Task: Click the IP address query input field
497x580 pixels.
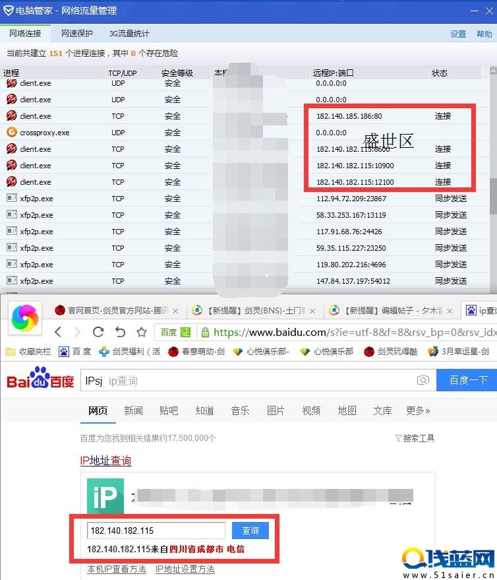Action: (x=156, y=531)
